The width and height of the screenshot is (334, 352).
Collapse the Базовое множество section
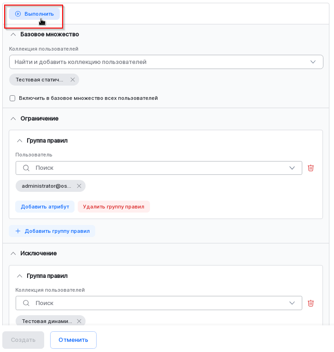pyautogui.click(x=13, y=35)
